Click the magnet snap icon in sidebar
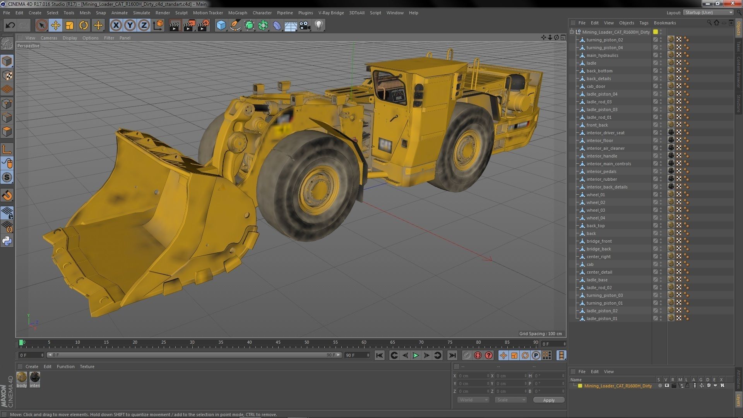 (x=7, y=195)
